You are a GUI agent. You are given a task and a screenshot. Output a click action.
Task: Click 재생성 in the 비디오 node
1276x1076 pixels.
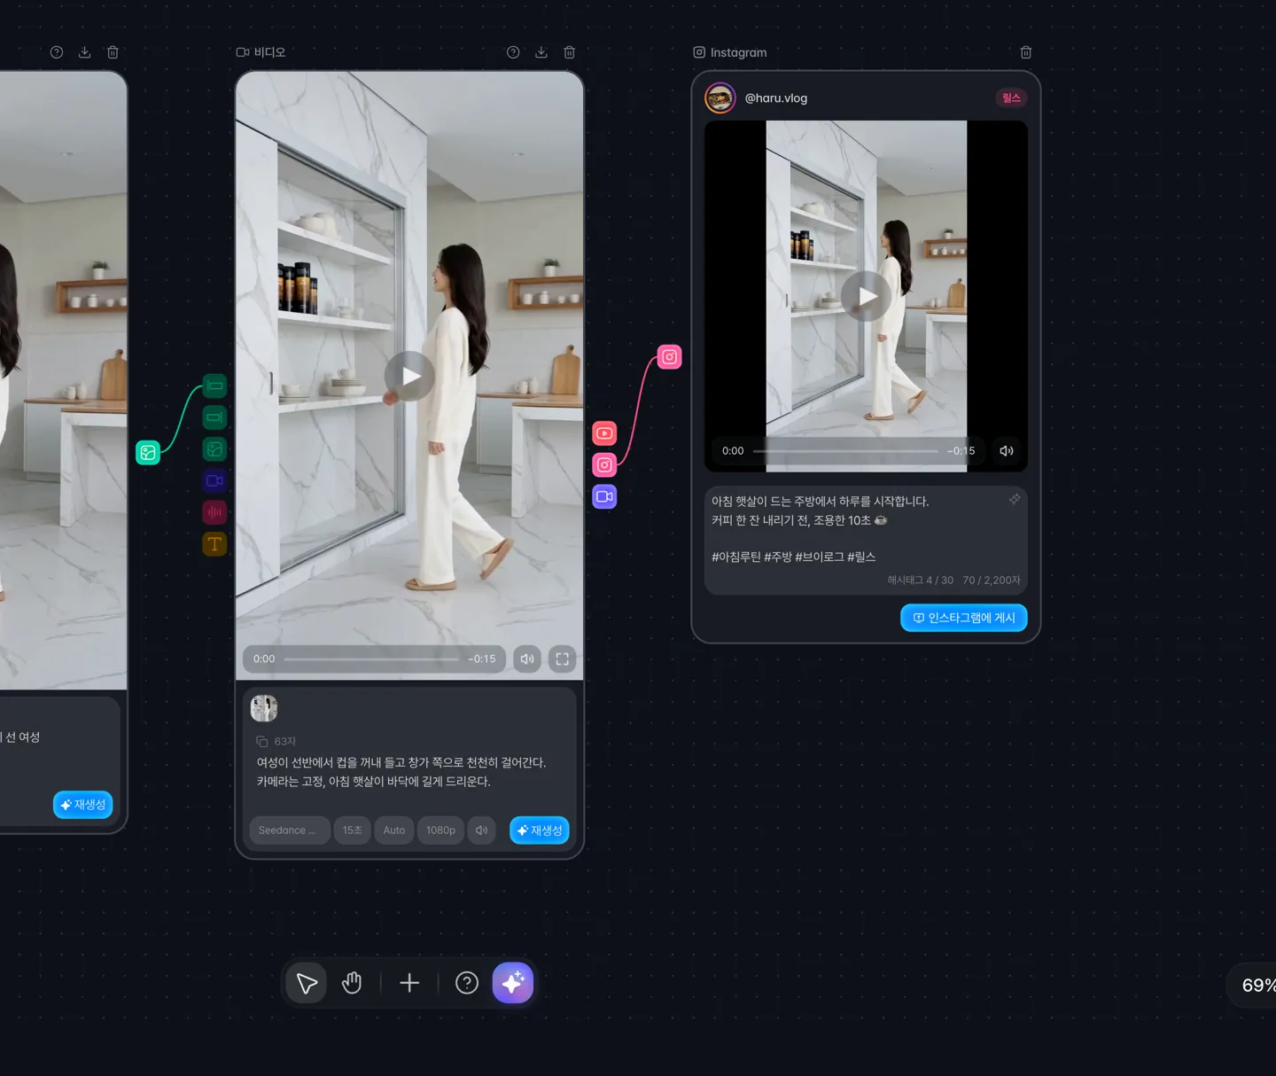point(540,830)
